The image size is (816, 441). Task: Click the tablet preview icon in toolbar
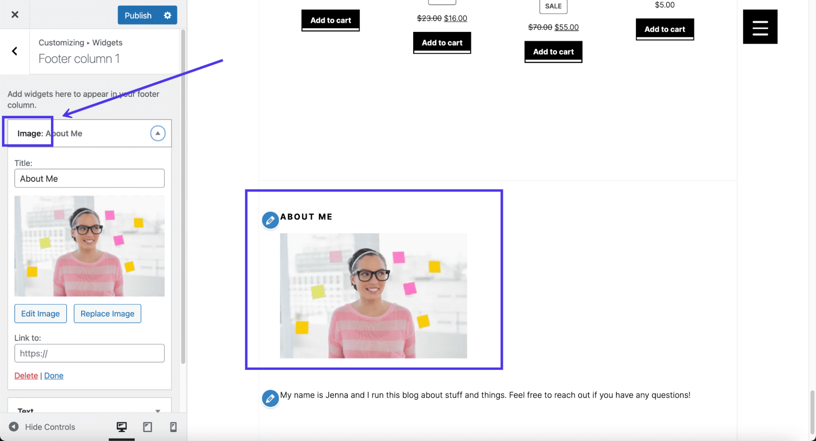point(147,428)
